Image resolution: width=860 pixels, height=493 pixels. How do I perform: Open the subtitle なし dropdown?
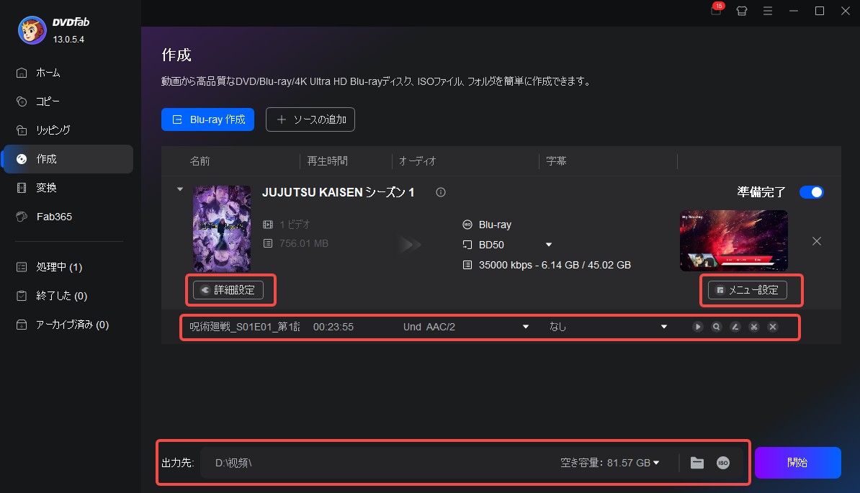click(x=663, y=327)
